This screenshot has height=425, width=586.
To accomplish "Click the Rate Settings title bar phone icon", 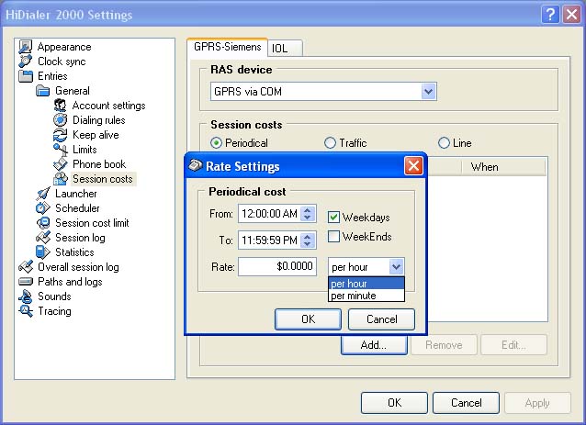I will click(x=195, y=165).
